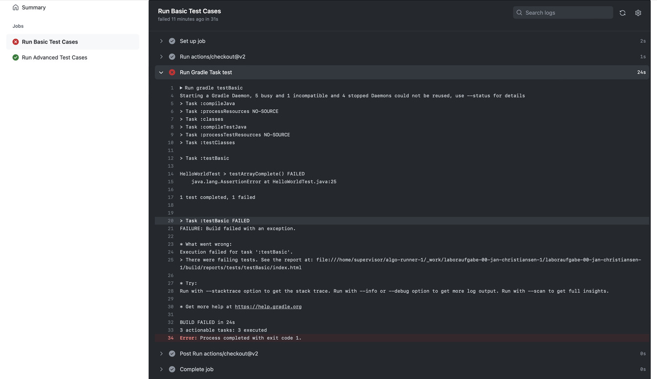This screenshot has height=379, width=657.
Task: Click the refresh logs icon
Action: [x=622, y=13]
